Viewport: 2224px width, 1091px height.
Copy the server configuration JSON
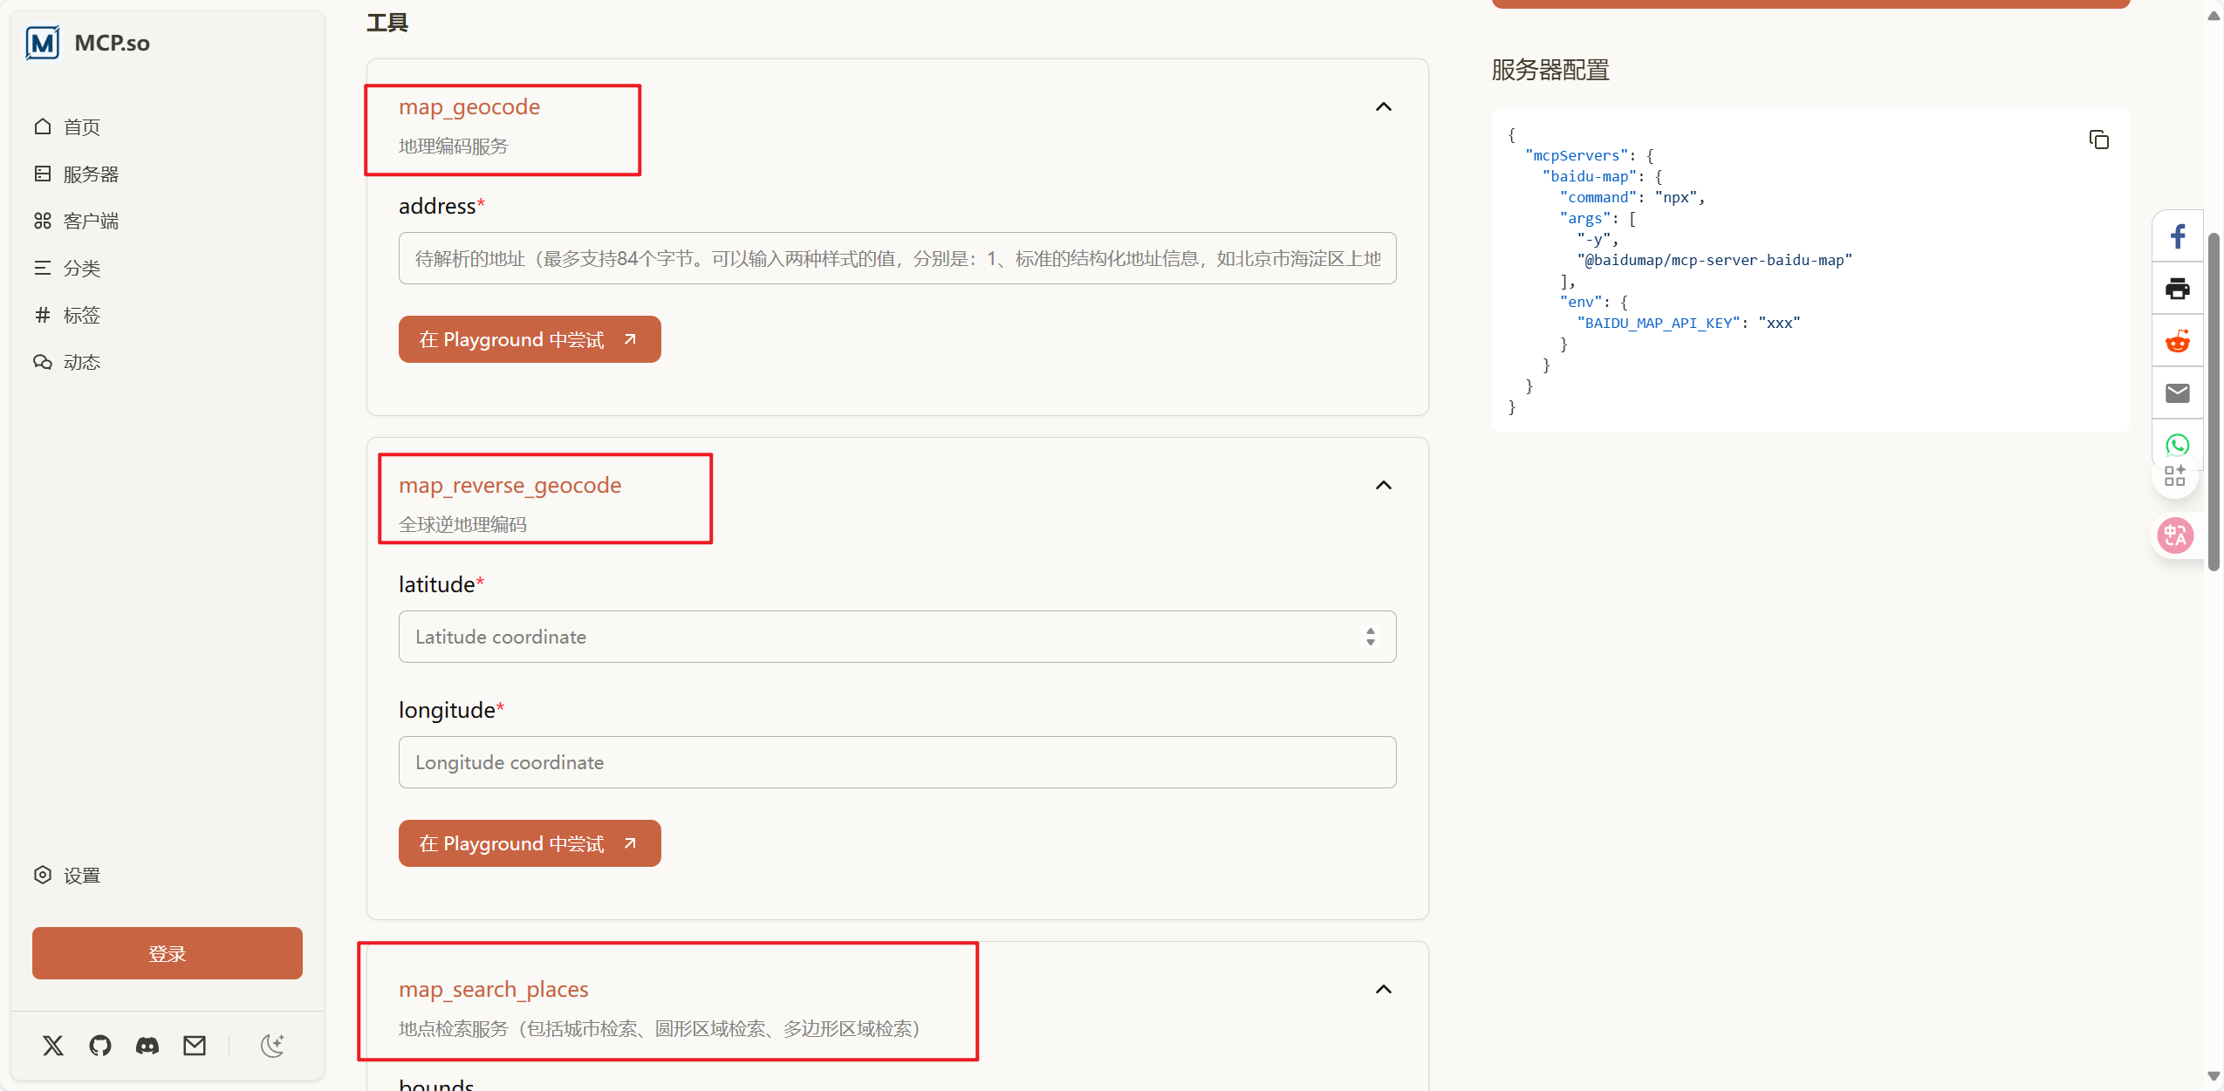click(x=2098, y=140)
